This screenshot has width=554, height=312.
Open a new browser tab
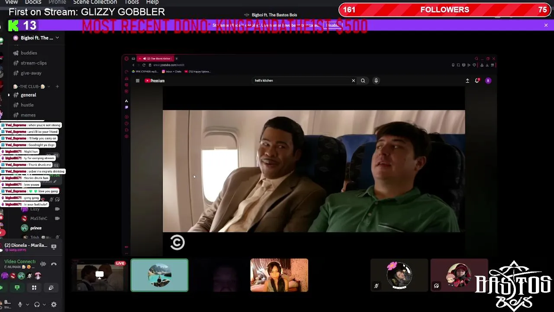point(177,58)
